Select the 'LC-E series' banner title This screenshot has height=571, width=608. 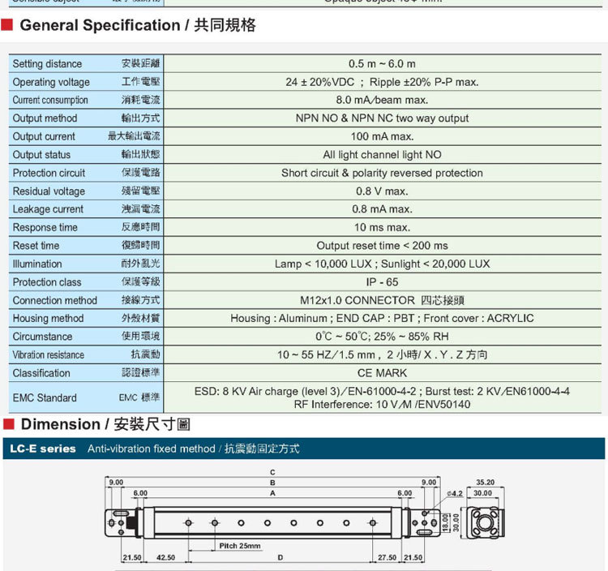tap(44, 449)
